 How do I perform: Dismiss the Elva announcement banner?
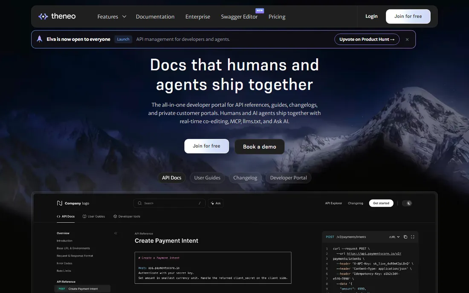407,40
